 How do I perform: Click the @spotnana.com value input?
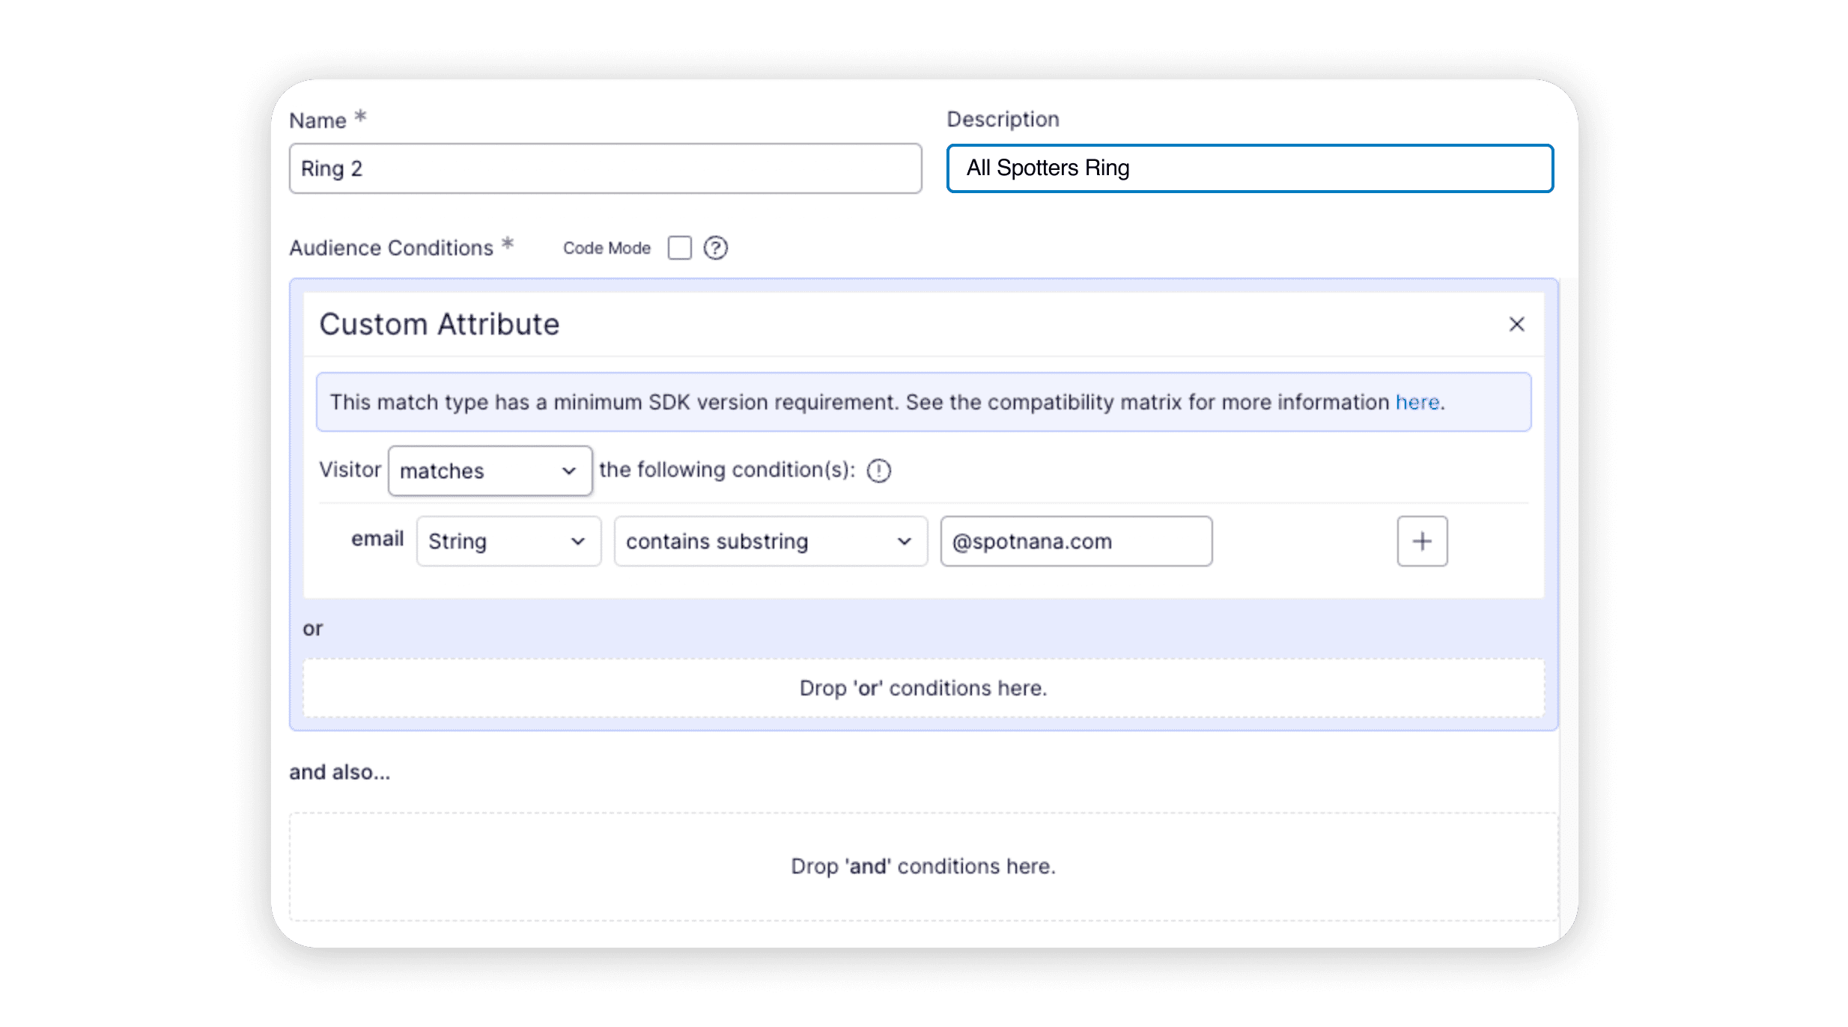(1075, 541)
